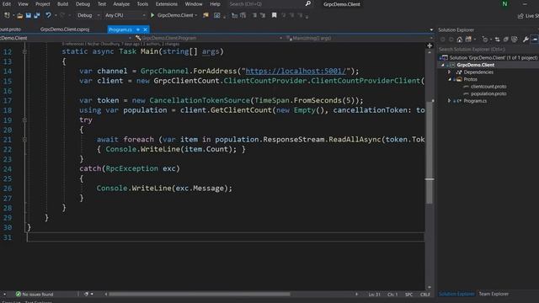
Task: Collapse the await foreach outlining box
Action: point(24,140)
